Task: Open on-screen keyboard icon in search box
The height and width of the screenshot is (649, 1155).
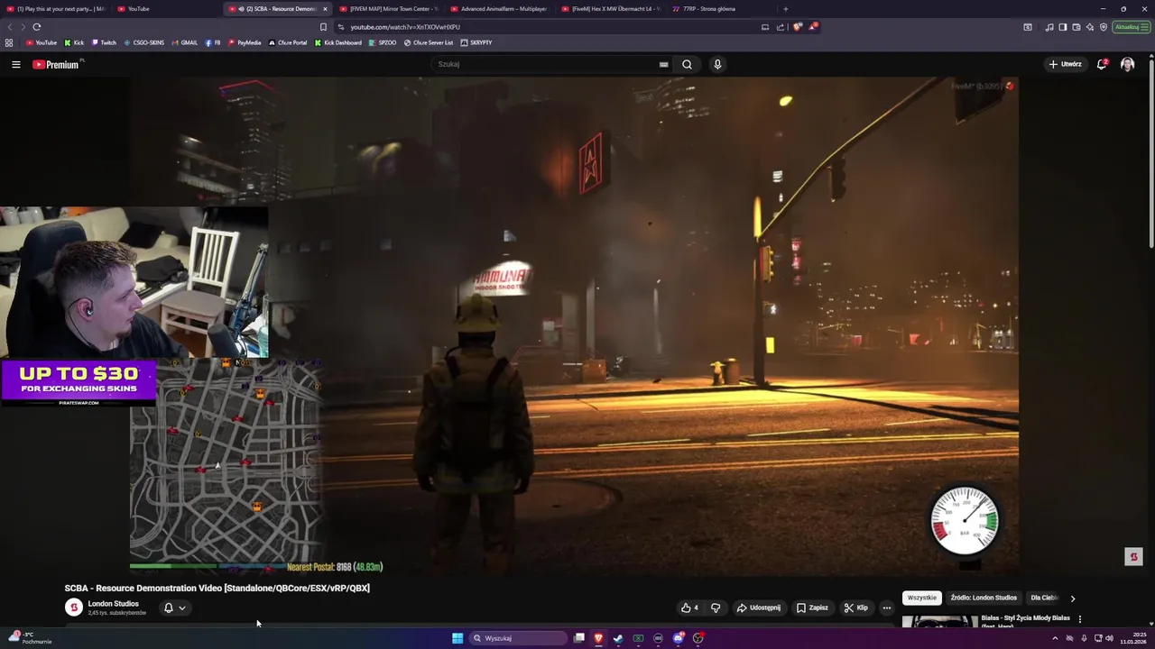Action: pos(663,64)
